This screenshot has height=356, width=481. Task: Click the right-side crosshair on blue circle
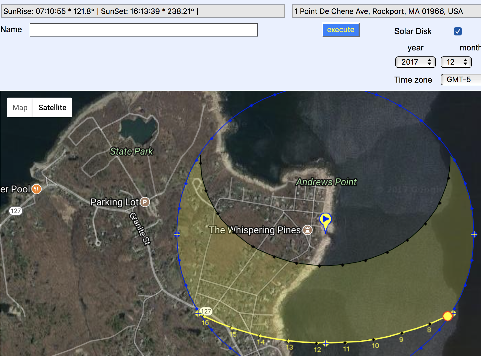(x=474, y=234)
